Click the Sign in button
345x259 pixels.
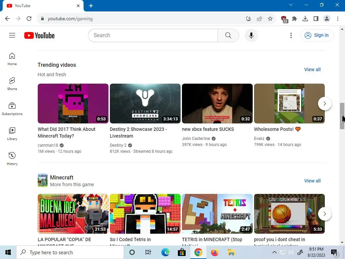point(317,35)
